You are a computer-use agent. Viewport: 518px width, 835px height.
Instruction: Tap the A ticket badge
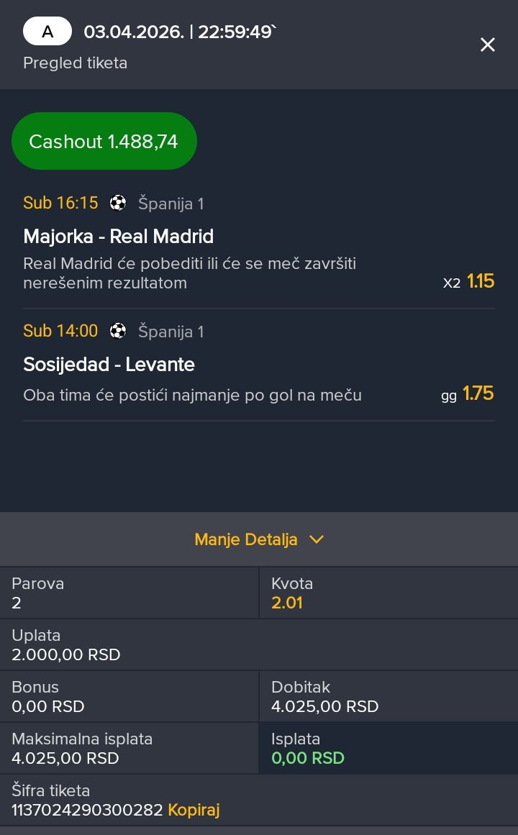[47, 32]
